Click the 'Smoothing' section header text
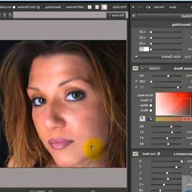The width and height of the screenshot is (192, 192). (x=182, y=25)
